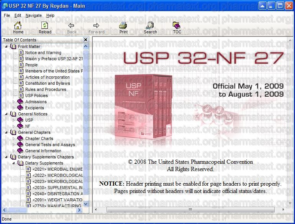The height and width of the screenshot is (224, 295).
Task: Click the purple book icon beside USP
Action: point(20,120)
